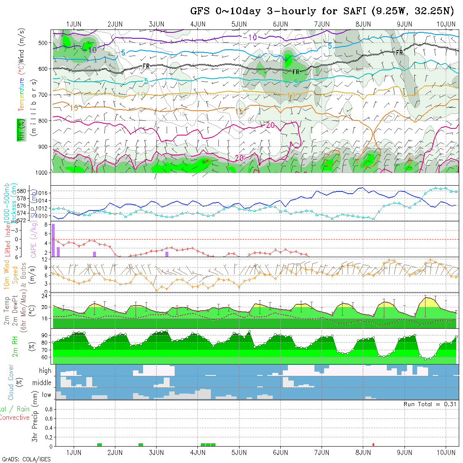Click the tallest purple CAPE bar
The width and height of the screenshot is (463, 463).
coord(53,240)
